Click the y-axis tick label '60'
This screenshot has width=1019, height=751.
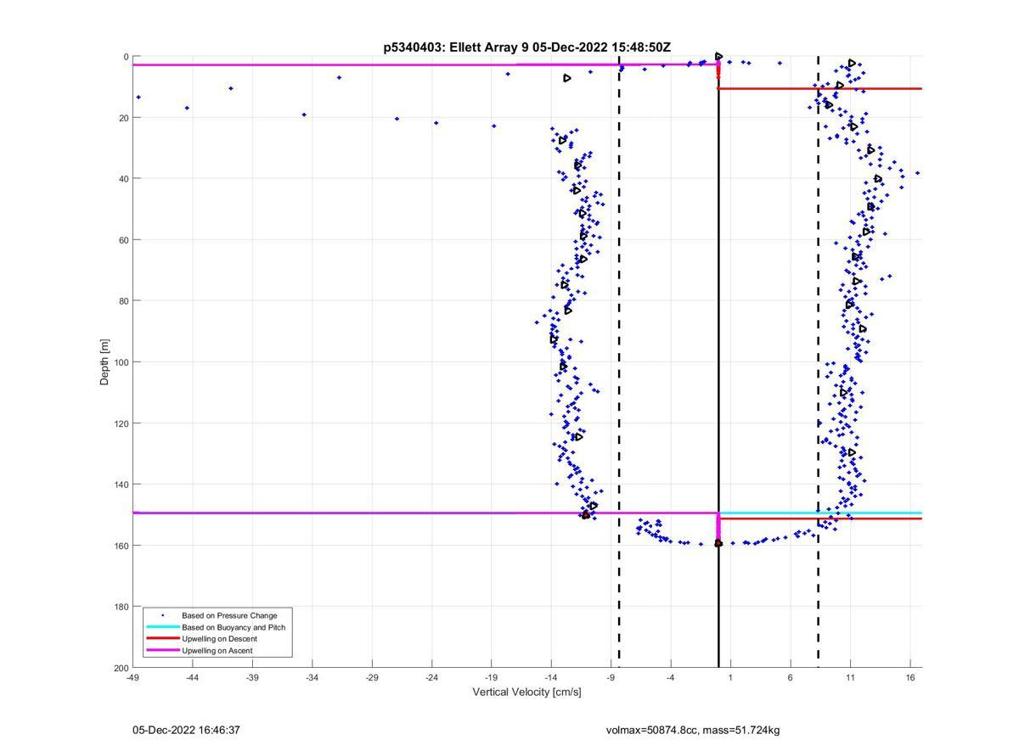(124, 240)
